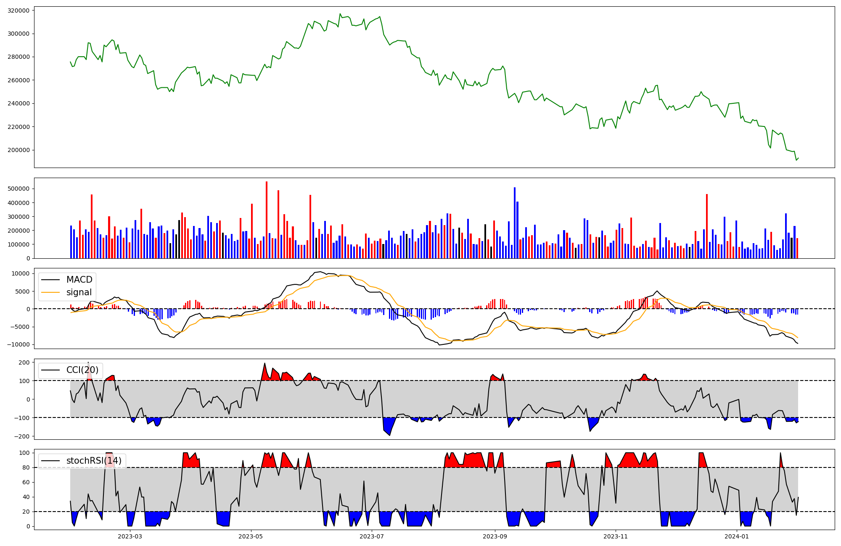This screenshot has width=841, height=546.
Task: Click the 320000 price axis tick label
Action: point(19,10)
